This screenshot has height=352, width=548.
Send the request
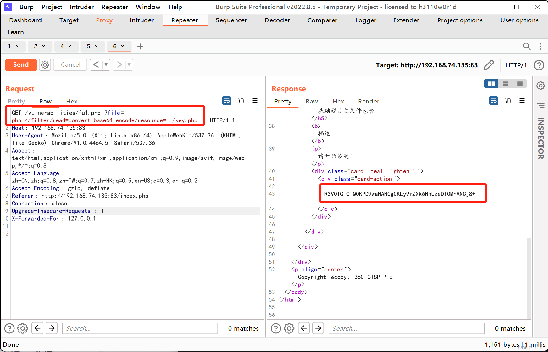pyautogui.click(x=21, y=65)
